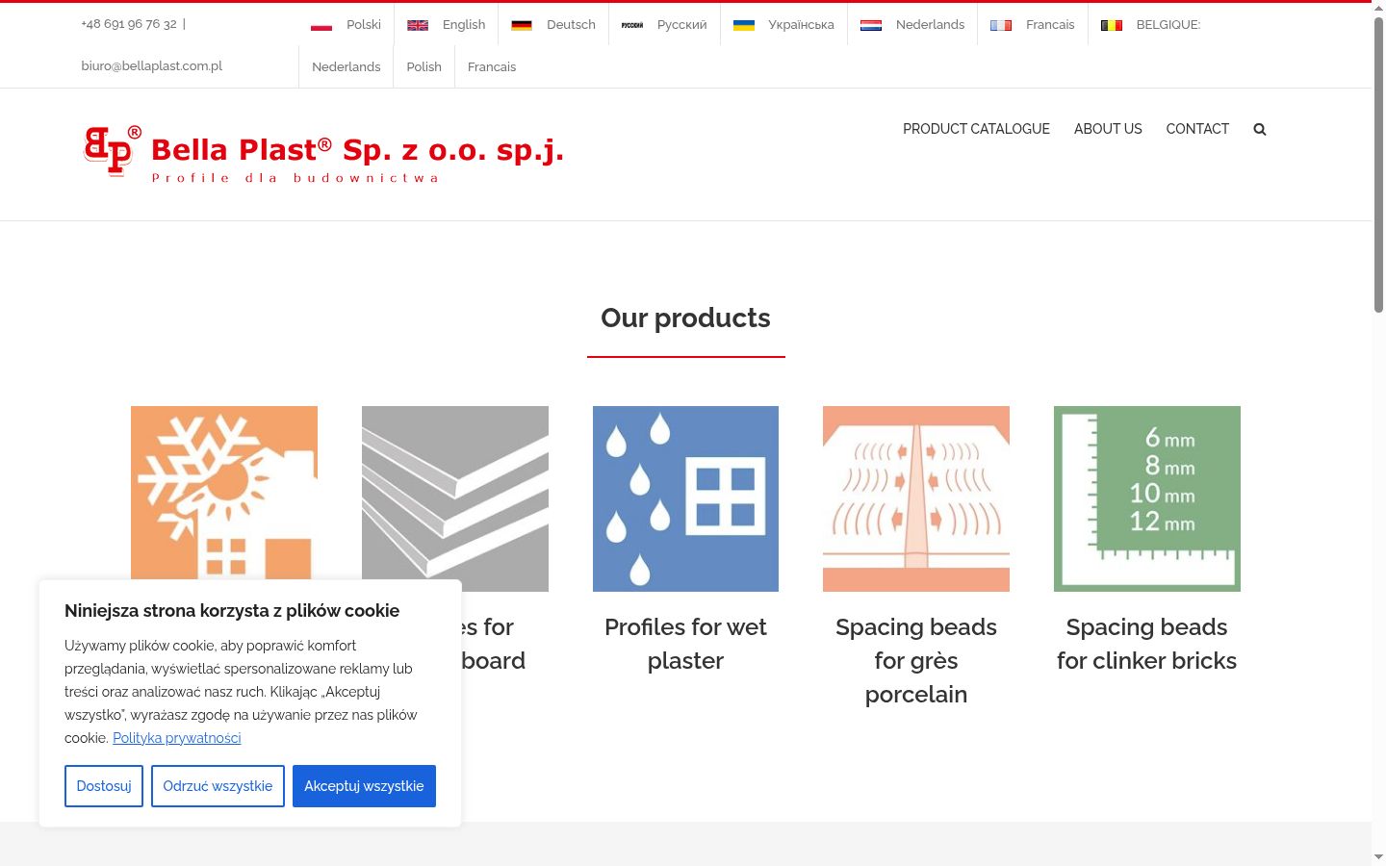Open the grey plasterboard sheets thumbnail
The image size is (1386, 866).
(455, 498)
